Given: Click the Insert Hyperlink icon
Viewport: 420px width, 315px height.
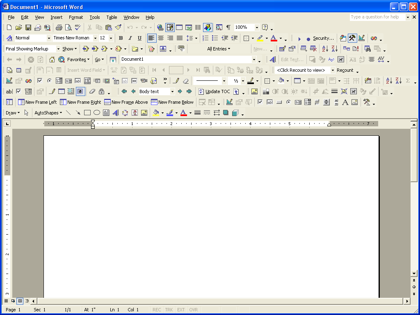Looking at the screenshot, I should click(x=160, y=27).
